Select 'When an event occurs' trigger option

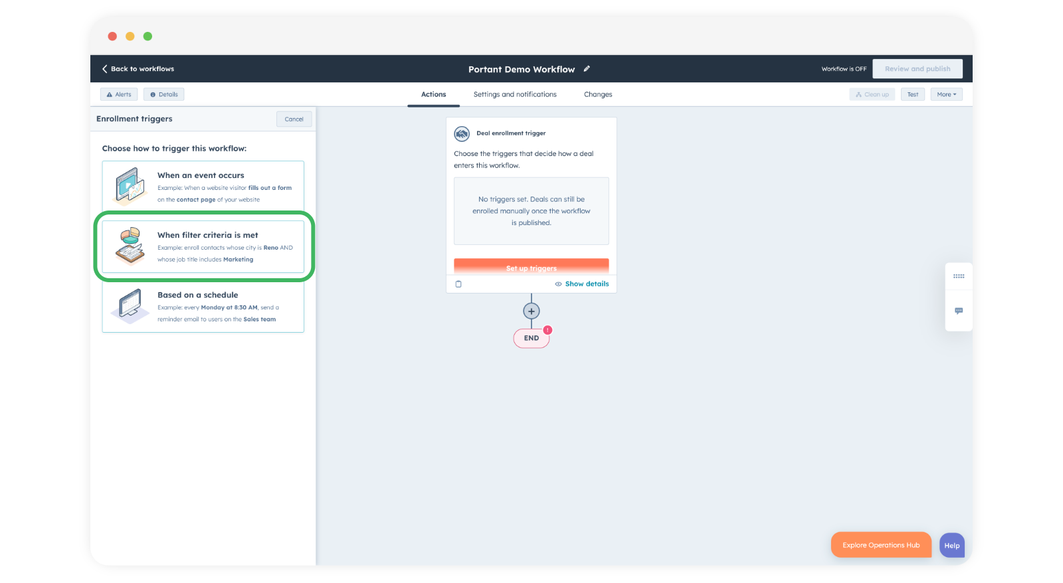[x=203, y=187]
